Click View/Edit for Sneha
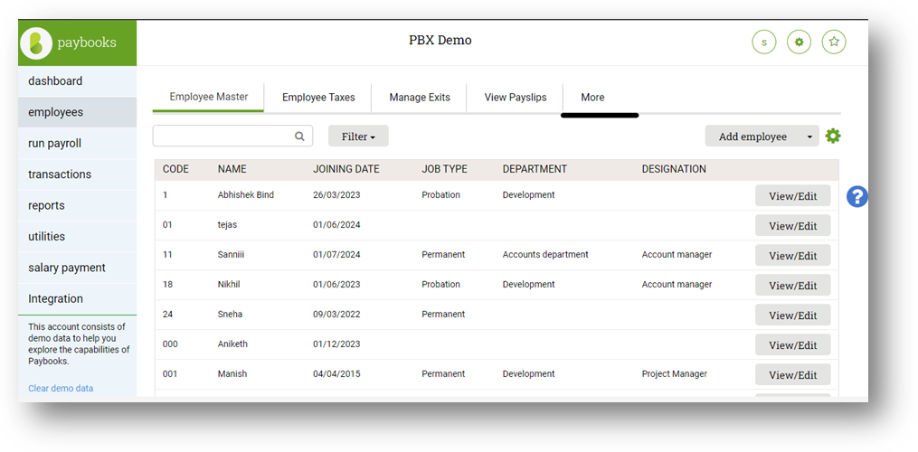This screenshot has height=452, width=918. point(792,315)
